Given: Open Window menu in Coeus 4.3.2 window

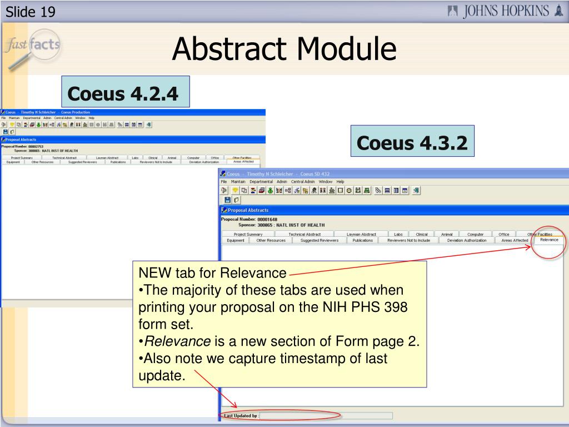Looking at the screenshot, I should click(326, 182).
